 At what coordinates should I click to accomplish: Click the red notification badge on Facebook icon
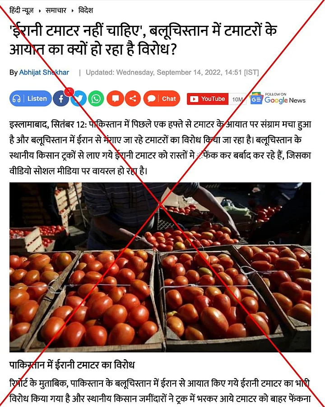tap(69, 91)
